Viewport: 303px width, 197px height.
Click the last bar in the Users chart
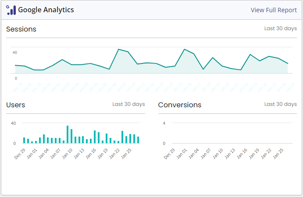point(138,140)
